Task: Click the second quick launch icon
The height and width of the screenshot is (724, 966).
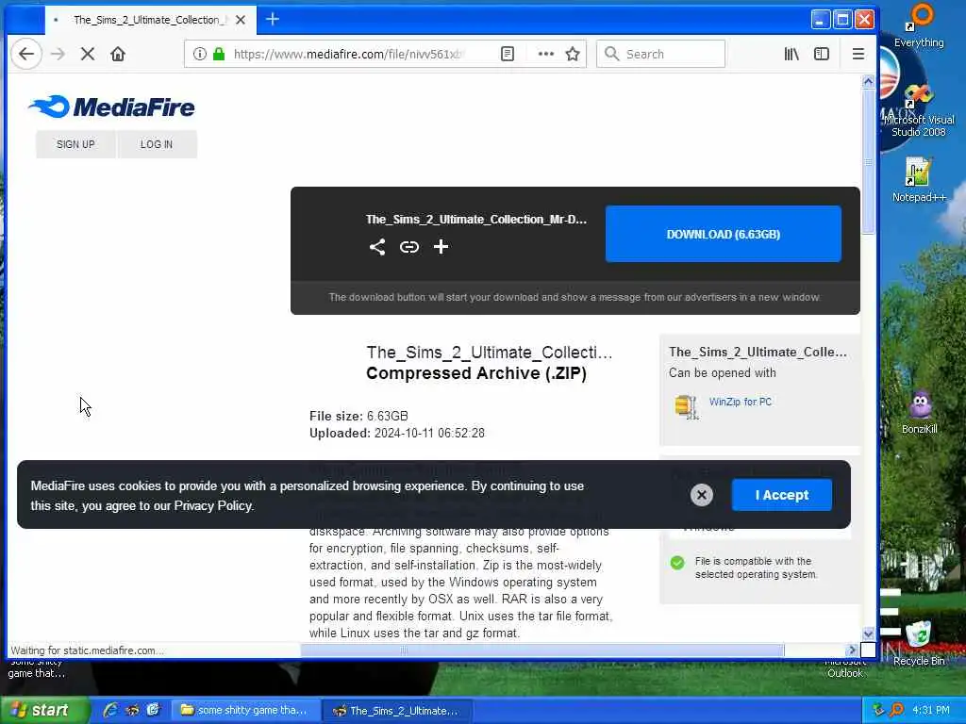Action: coord(132,711)
